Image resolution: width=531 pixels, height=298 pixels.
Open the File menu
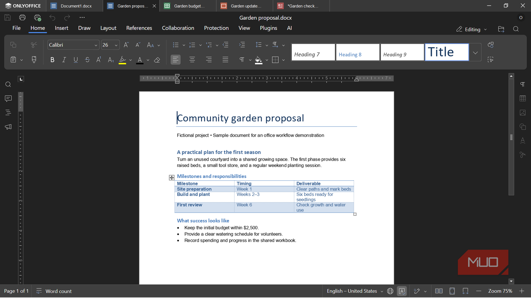[17, 28]
